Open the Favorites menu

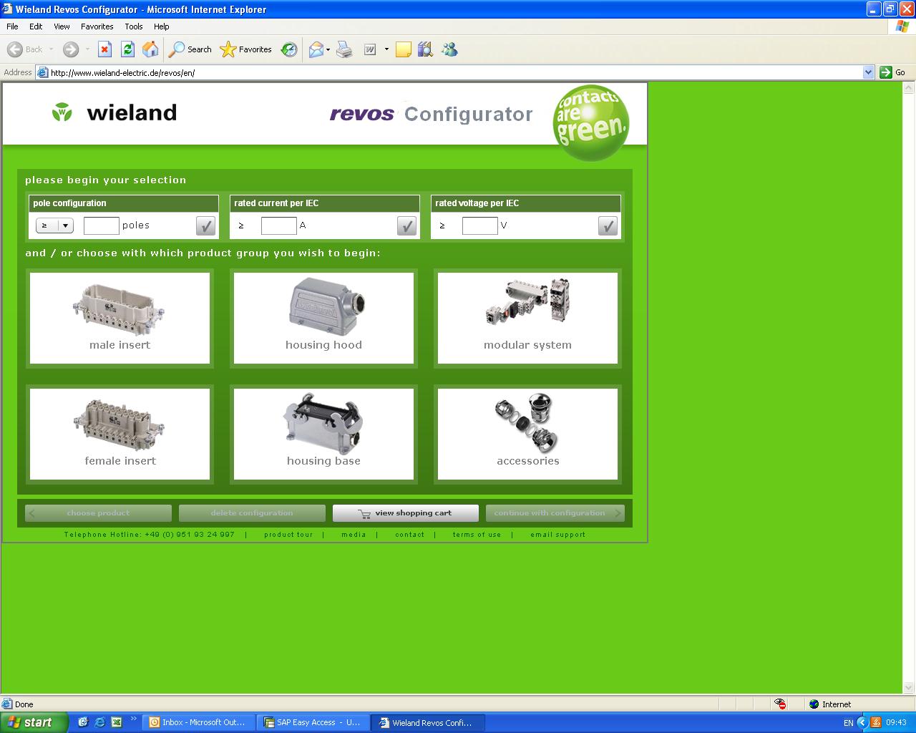pos(97,26)
